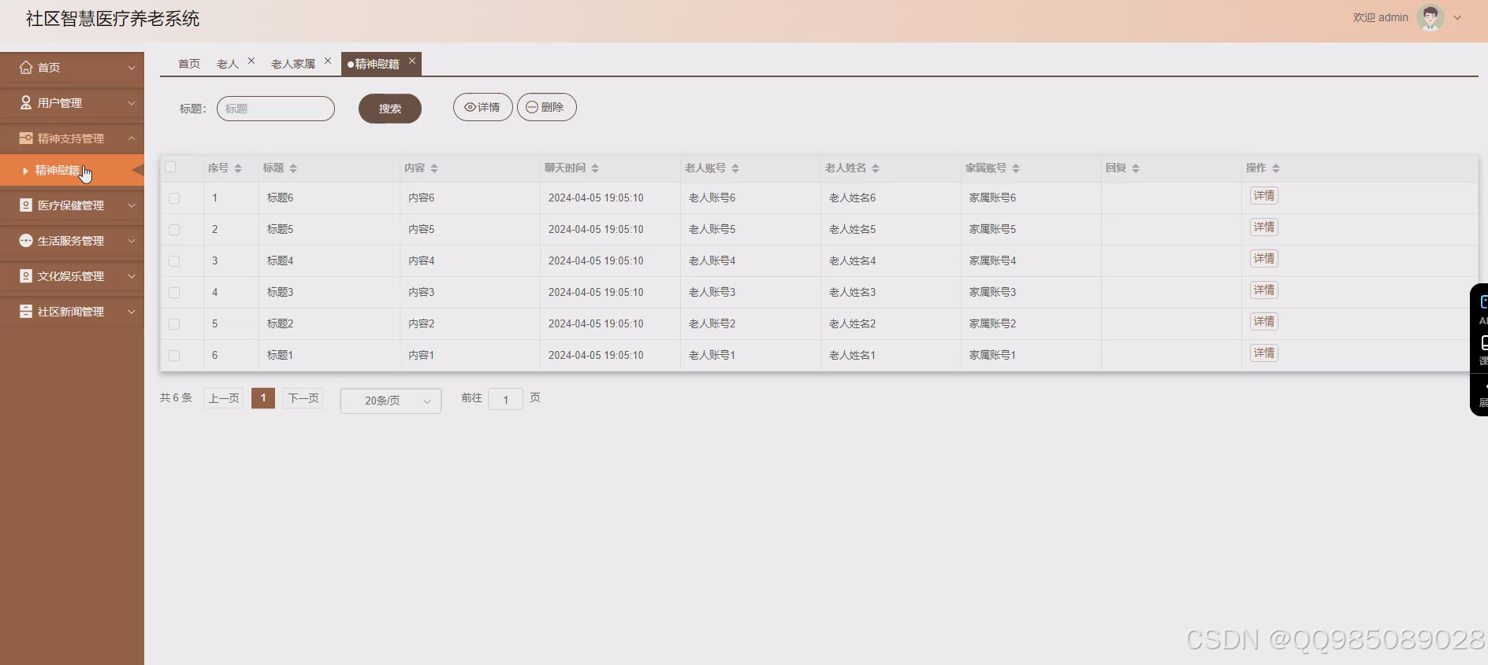Viewport: 1488px width, 665px height.
Task: Close the 精神慰籍 tab
Action: pyautogui.click(x=412, y=61)
